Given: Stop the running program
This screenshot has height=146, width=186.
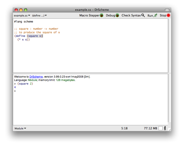Looking at the screenshot, I should (x=165, y=15).
